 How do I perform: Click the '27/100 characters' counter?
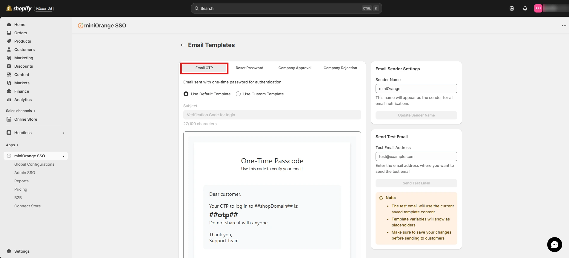[x=200, y=124]
